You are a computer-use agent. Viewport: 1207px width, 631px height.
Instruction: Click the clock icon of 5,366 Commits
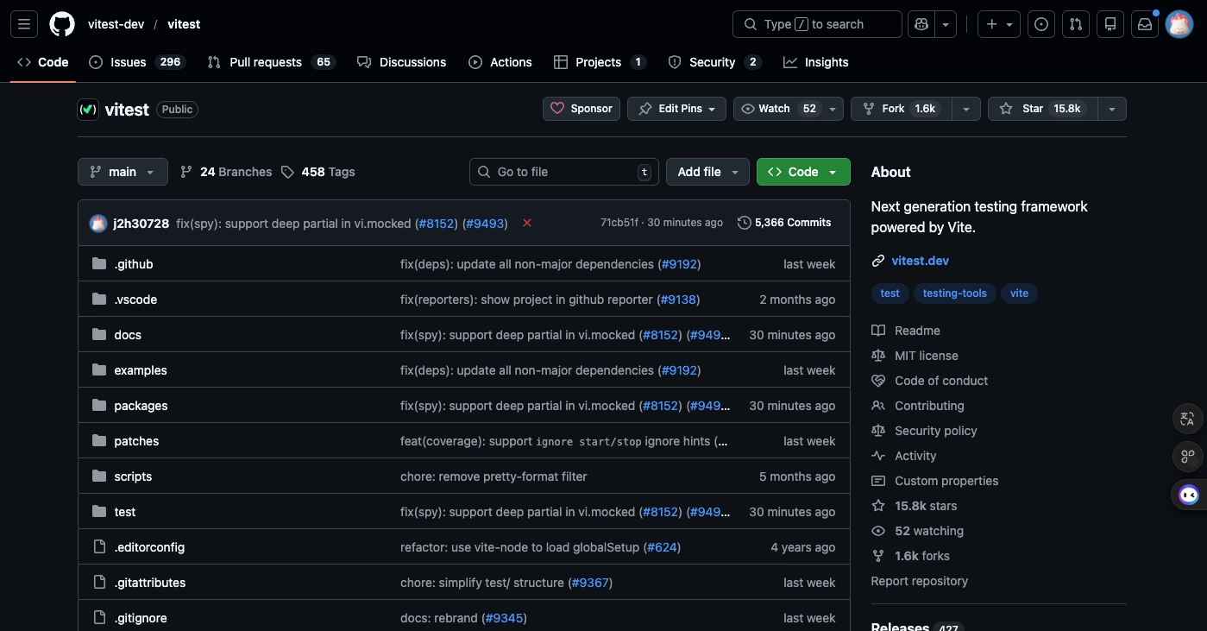(x=745, y=223)
